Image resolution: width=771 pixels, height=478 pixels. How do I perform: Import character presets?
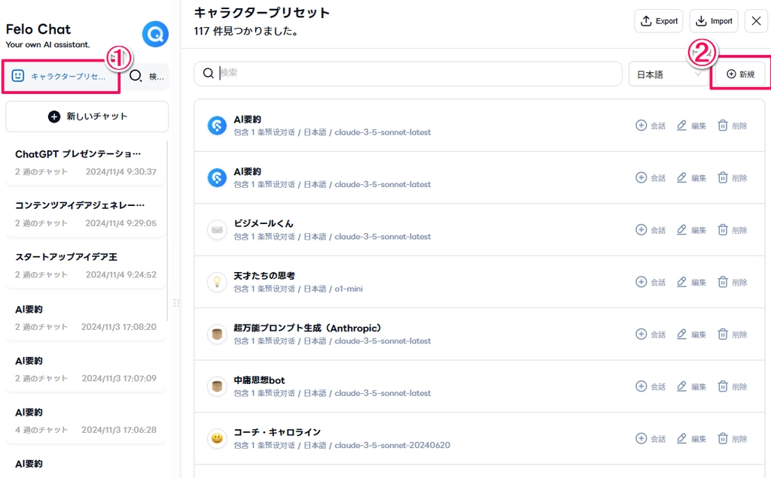pyautogui.click(x=714, y=21)
